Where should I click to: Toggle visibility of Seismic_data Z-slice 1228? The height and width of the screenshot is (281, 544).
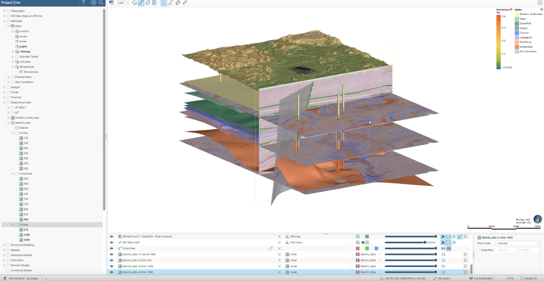(111, 266)
